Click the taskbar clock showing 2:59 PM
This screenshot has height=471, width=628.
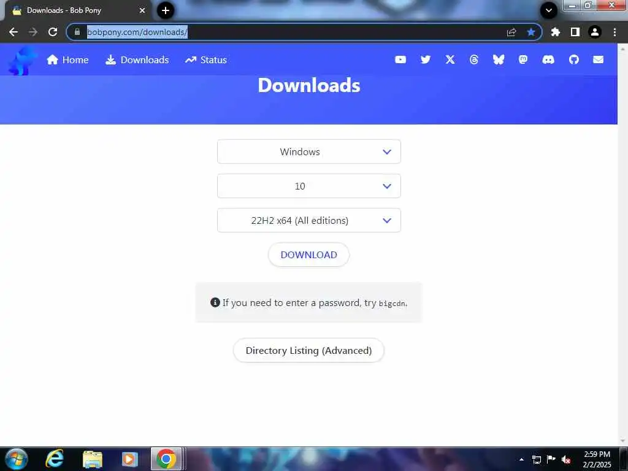coord(597,459)
